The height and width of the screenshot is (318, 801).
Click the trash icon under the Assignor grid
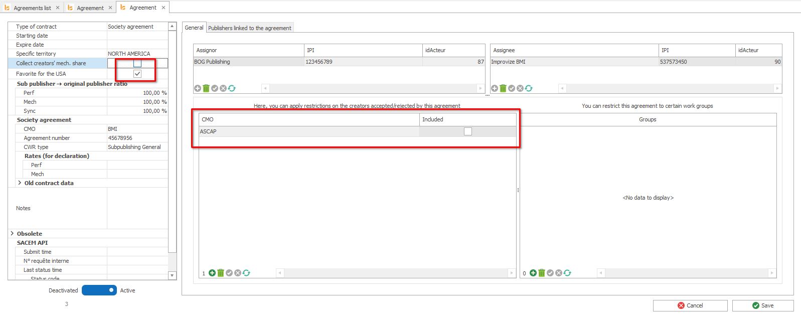(x=206, y=88)
